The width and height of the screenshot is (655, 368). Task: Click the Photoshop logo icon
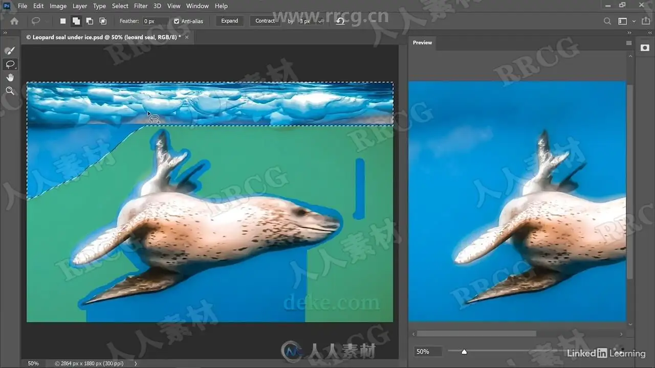pyautogui.click(x=7, y=6)
